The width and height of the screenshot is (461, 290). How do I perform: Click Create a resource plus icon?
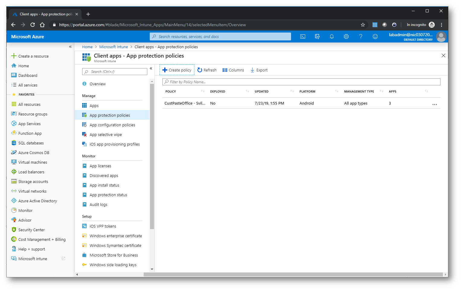tap(14, 56)
